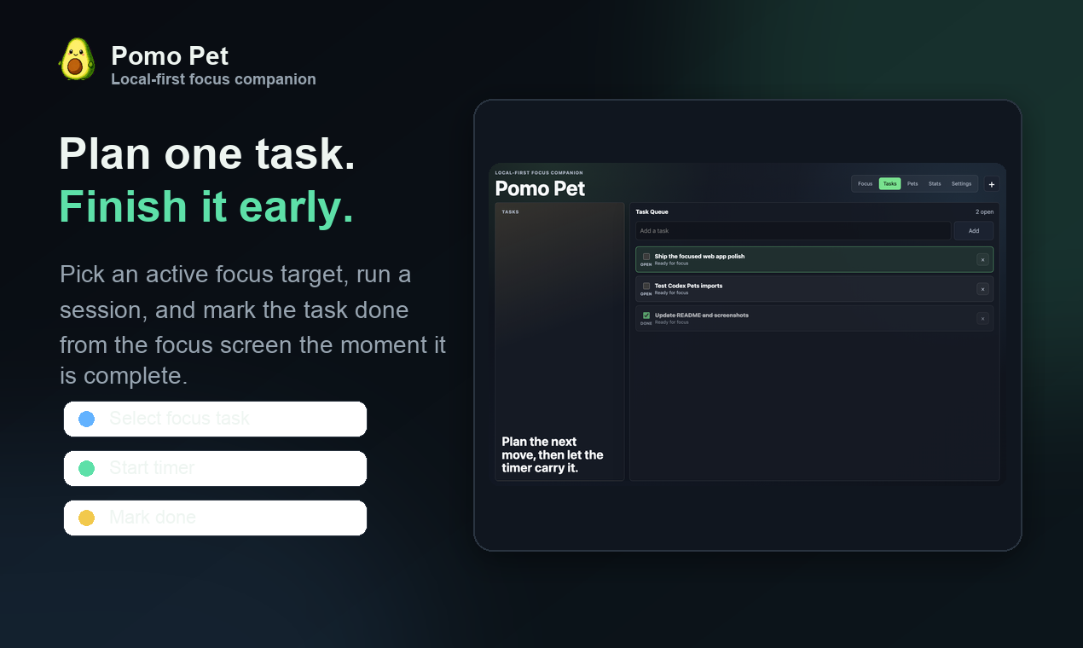Click the 'Test Codex Pets imports' title
Viewport: 1083px width, 648px height.
688,286
